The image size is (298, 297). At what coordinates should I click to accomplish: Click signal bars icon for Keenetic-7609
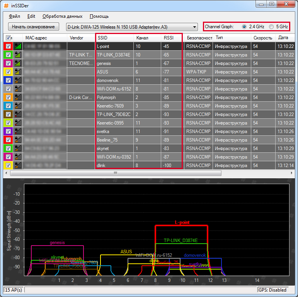click(x=18, y=106)
